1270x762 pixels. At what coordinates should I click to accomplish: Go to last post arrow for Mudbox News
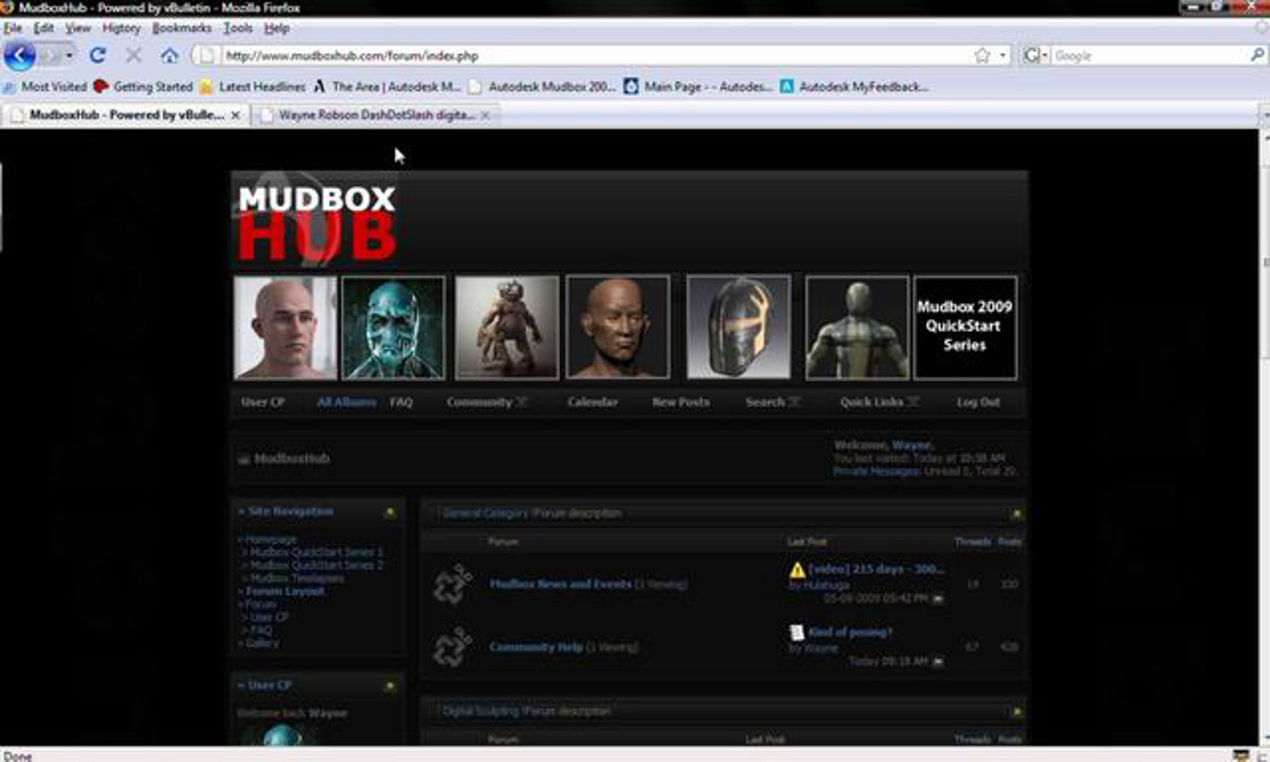938,598
